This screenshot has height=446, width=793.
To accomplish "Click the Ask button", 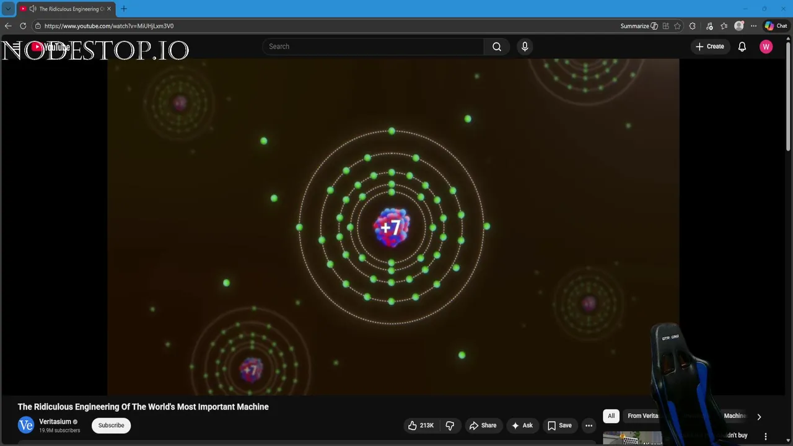I will tap(522, 426).
